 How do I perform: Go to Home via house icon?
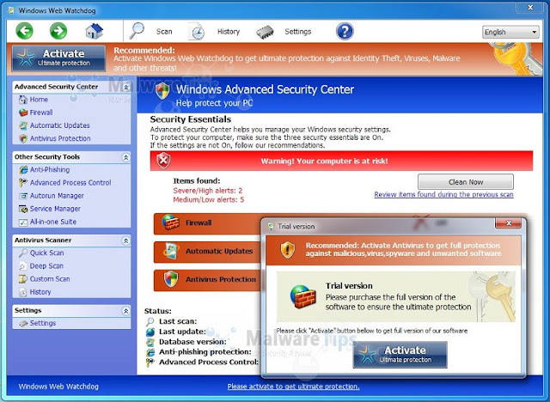[95, 31]
